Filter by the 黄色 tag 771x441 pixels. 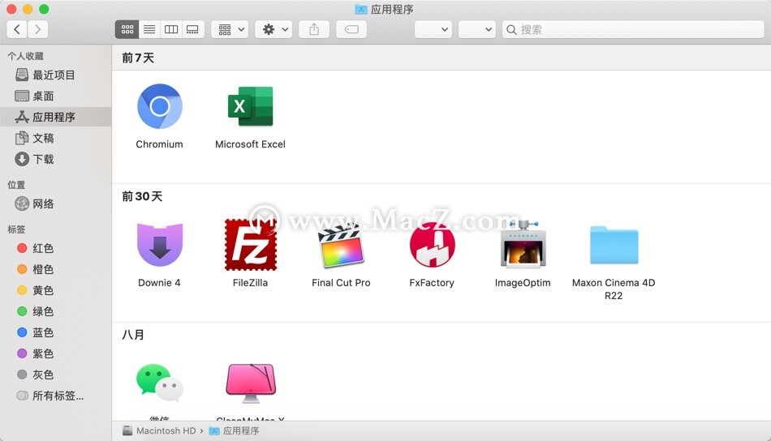(55, 290)
